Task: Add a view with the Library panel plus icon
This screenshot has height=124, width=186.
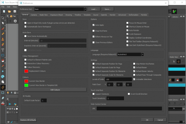Action: [181, 17]
